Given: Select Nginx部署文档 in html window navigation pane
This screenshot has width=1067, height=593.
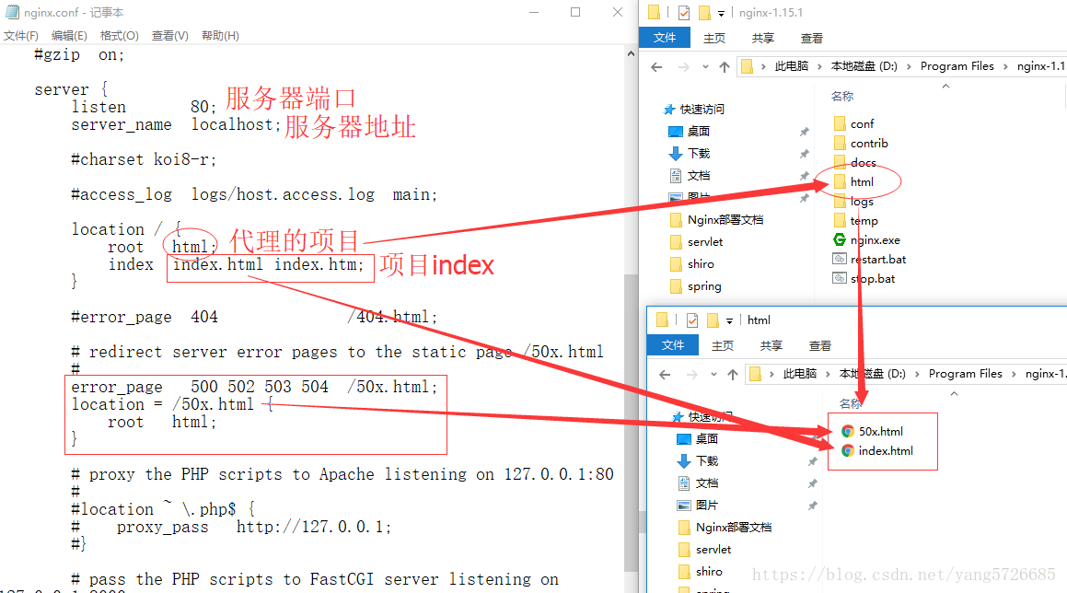Looking at the screenshot, I should [725, 527].
